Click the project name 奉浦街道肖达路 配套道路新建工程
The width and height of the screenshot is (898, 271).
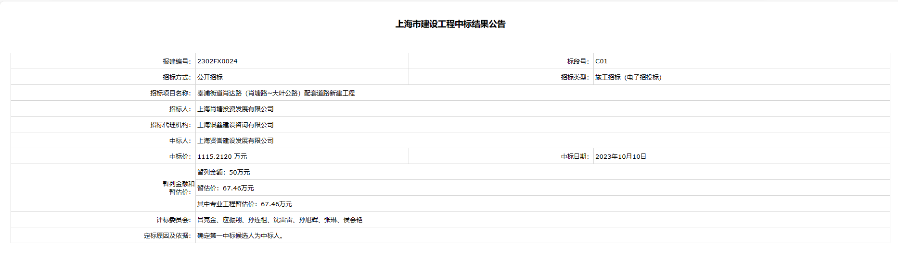[276, 93]
